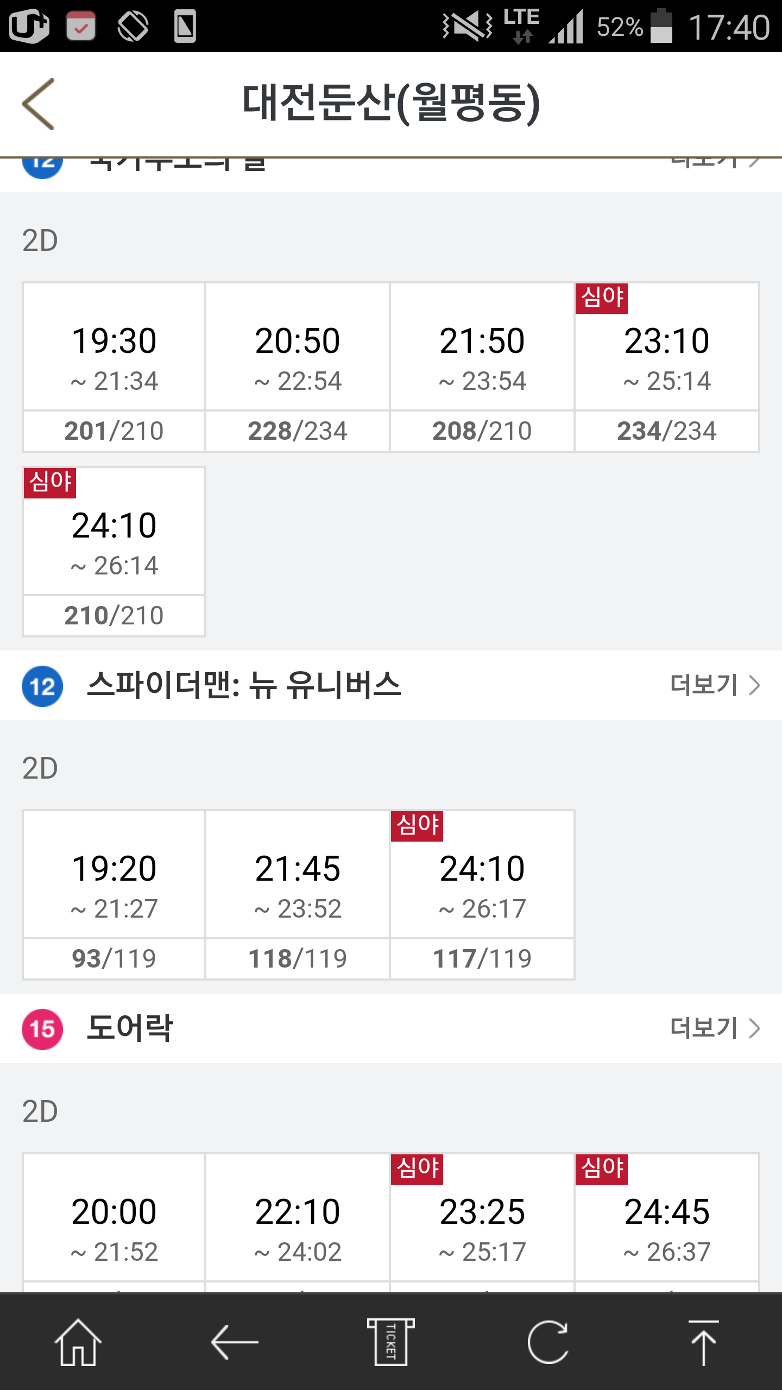The height and width of the screenshot is (1390, 782).
Task: Select the 19:30 showtime with 201/210 seats
Action: pos(114,367)
